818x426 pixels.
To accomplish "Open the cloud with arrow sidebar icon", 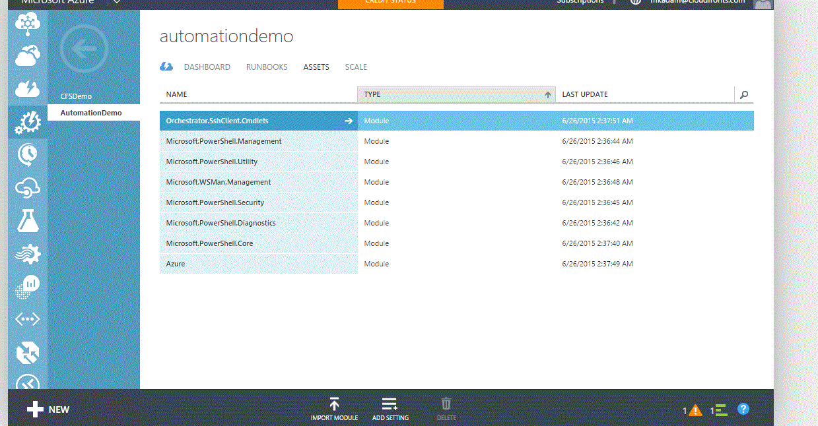I will 28,55.
